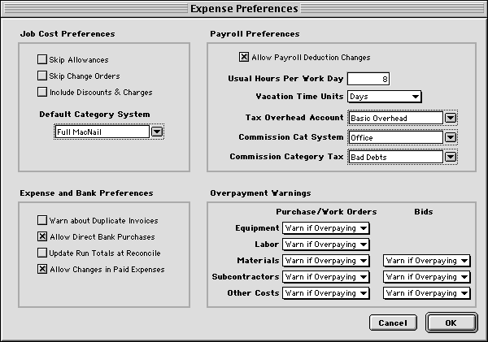
Task: Open Default Category System dropdown arrow
Action: pyautogui.click(x=158, y=132)
